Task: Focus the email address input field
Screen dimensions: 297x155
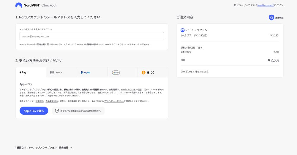Action: coord(92,36)
